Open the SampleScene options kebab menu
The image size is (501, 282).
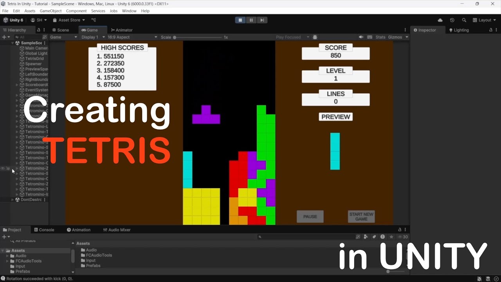coord(45,43)
